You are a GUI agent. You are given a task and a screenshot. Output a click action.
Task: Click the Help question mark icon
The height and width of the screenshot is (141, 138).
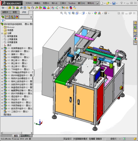pos(121,3)
